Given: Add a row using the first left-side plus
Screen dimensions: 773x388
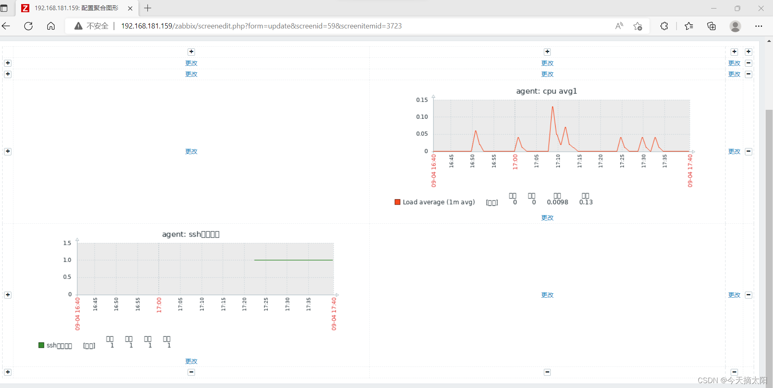Looking at the screenshot, I should (8, 63).
